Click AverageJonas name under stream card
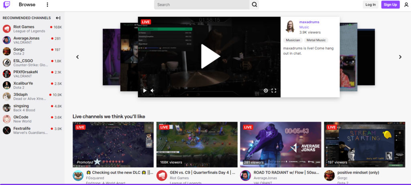The image size is (411, 185). tap(265, 178)
